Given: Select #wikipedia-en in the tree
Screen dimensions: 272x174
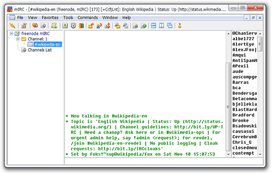Looking at the screenshot, I should 47,45.
